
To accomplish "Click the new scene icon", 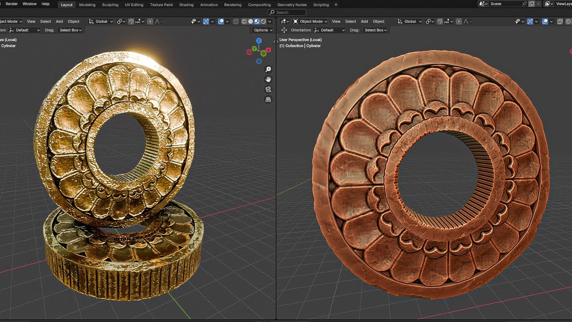I will point(531,4).
